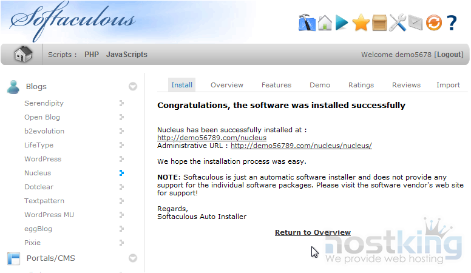Viewport: 471px width, 273px height.
Task: Click the yellow star icon
Action: pos(361,23)
